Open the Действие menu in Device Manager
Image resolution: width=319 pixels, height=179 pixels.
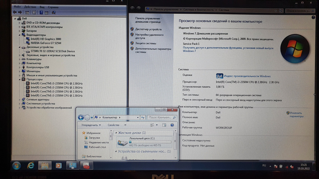pyautogui.click(x=30, y=7)
